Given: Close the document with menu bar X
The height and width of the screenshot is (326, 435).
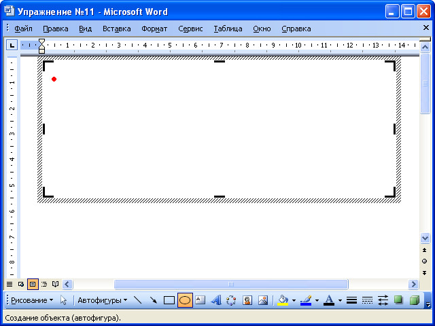Looking at the screenshot, I should coord(426,27).
